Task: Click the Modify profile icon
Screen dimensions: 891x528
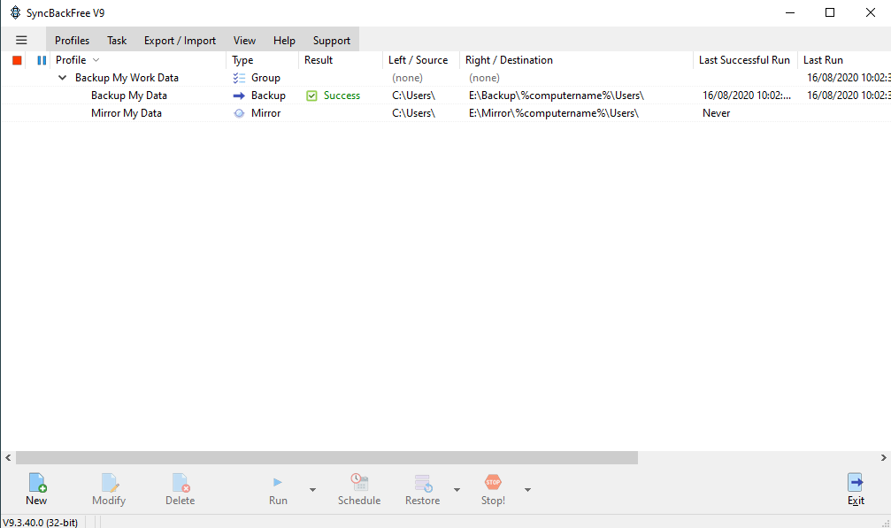Action: pos(109,482)
